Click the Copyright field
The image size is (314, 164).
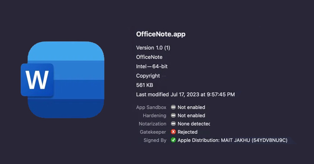click(148, 76)
